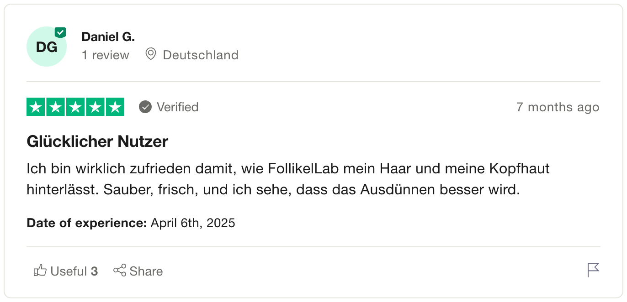Click the share network icon
627x302 pixels.
click(120, 271)
